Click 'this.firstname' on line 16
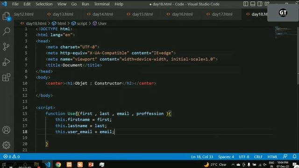Image resolution: width=299 pixels, height=168 pixels. (72, 119)
